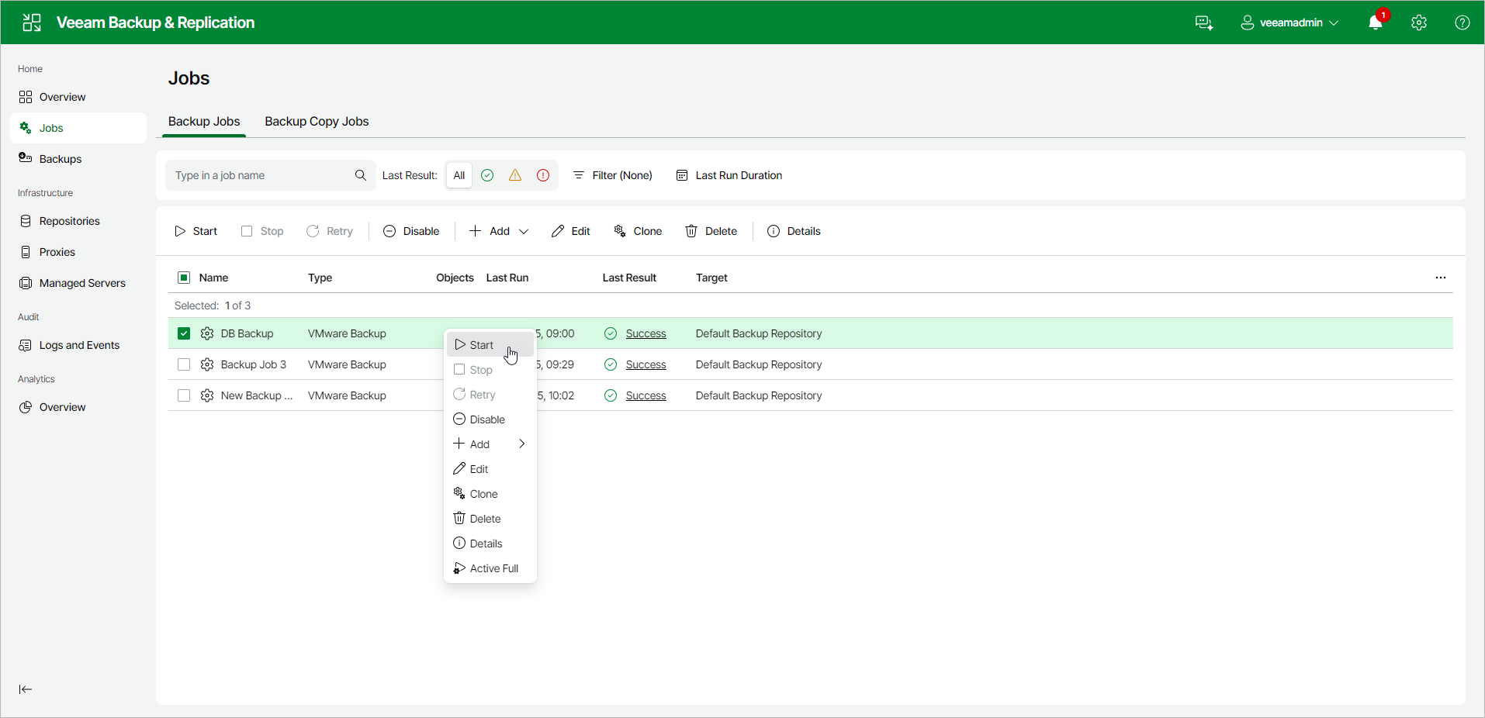Filter by warning result icon
Screen dimensions: 1485x718
click(x=515, y=175)
